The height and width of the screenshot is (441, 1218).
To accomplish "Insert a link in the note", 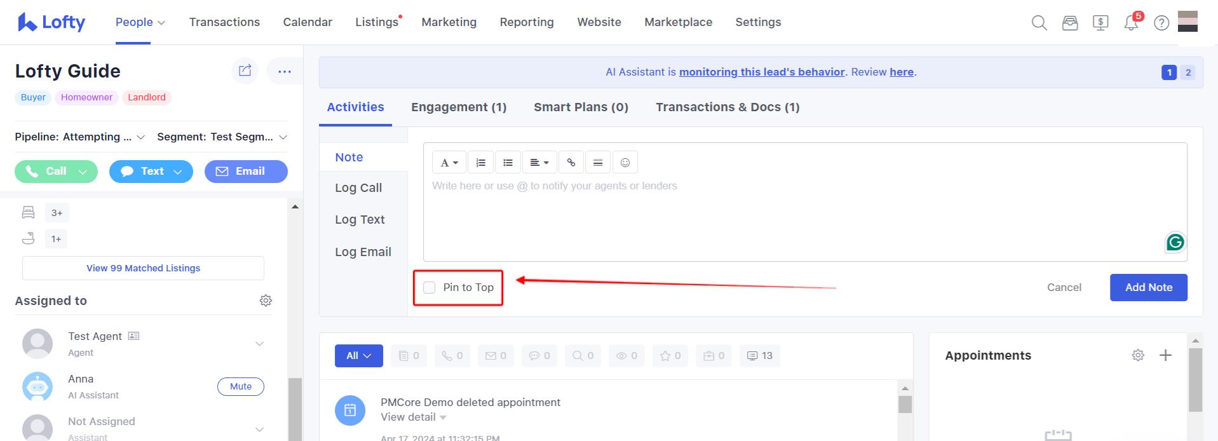I will point(571,163).
